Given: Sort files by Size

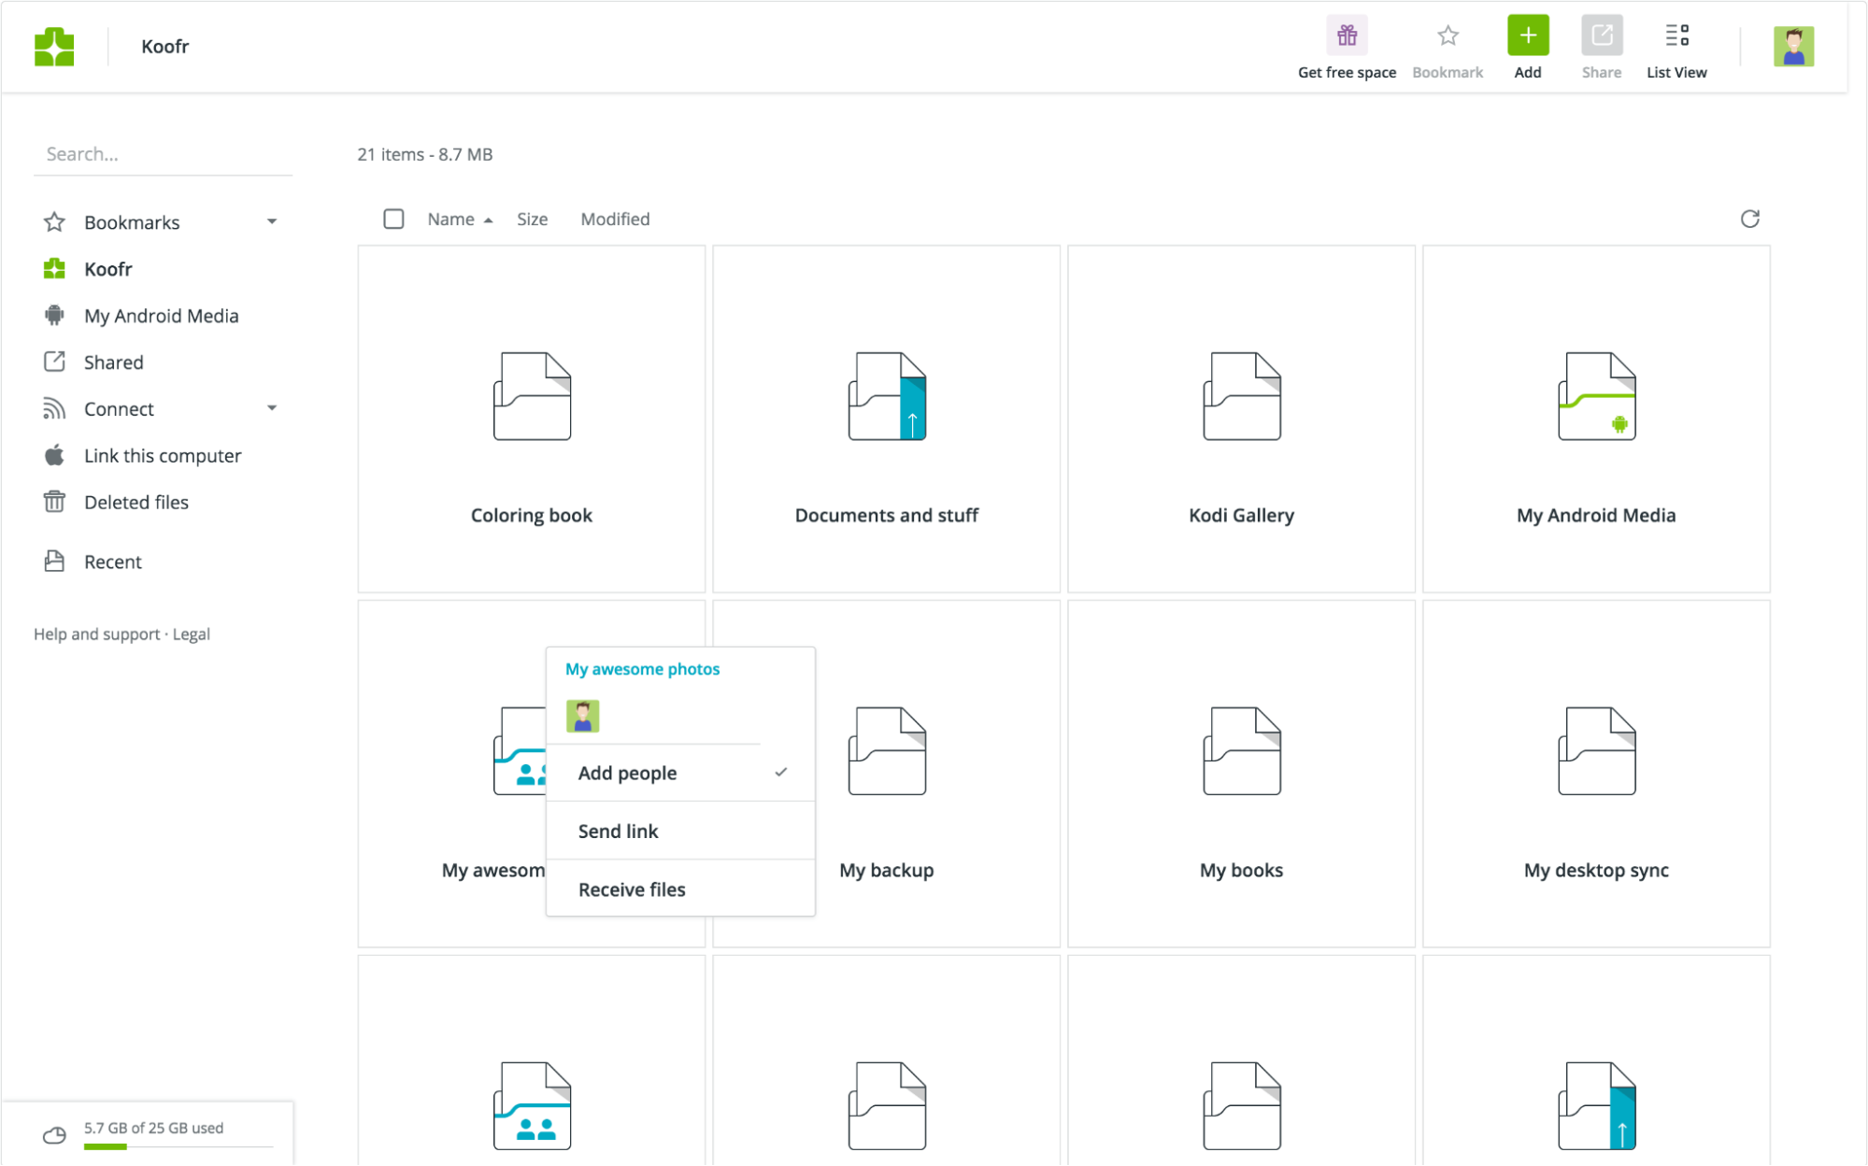Looking at the screenshot, I should click(533, 219).
